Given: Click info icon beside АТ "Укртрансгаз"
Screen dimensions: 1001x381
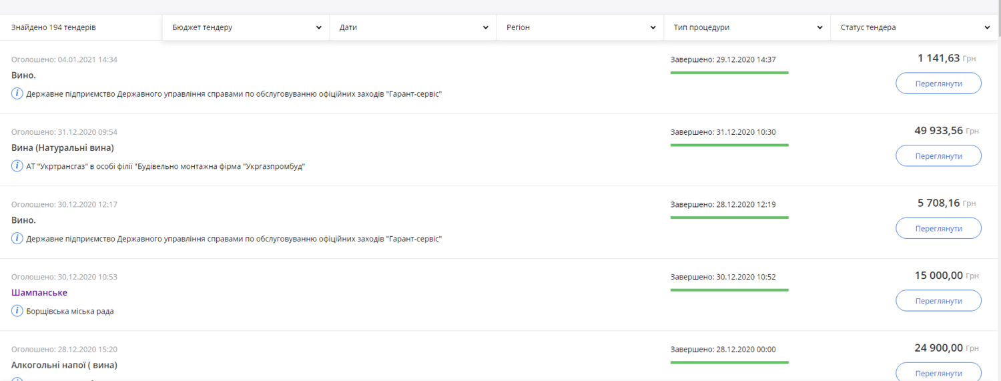Looking at the screenshot, I should click(x=17, y=165).
